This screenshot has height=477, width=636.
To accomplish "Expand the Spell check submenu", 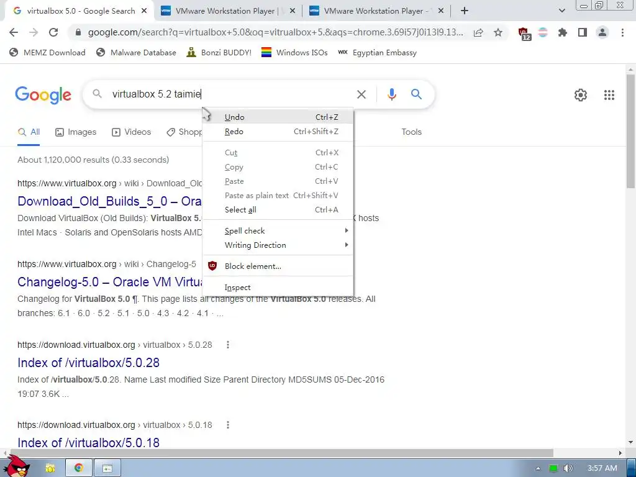I will pos(278,231).
